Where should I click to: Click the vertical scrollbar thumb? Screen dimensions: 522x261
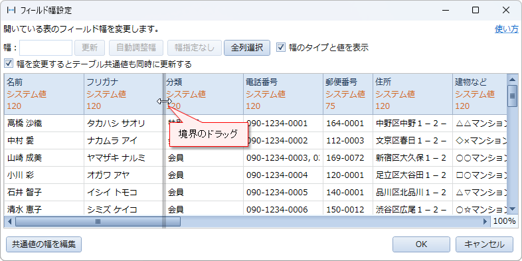[512, 96]
